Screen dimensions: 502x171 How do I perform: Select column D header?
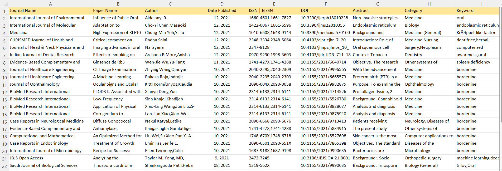click(x=222, y=4)
